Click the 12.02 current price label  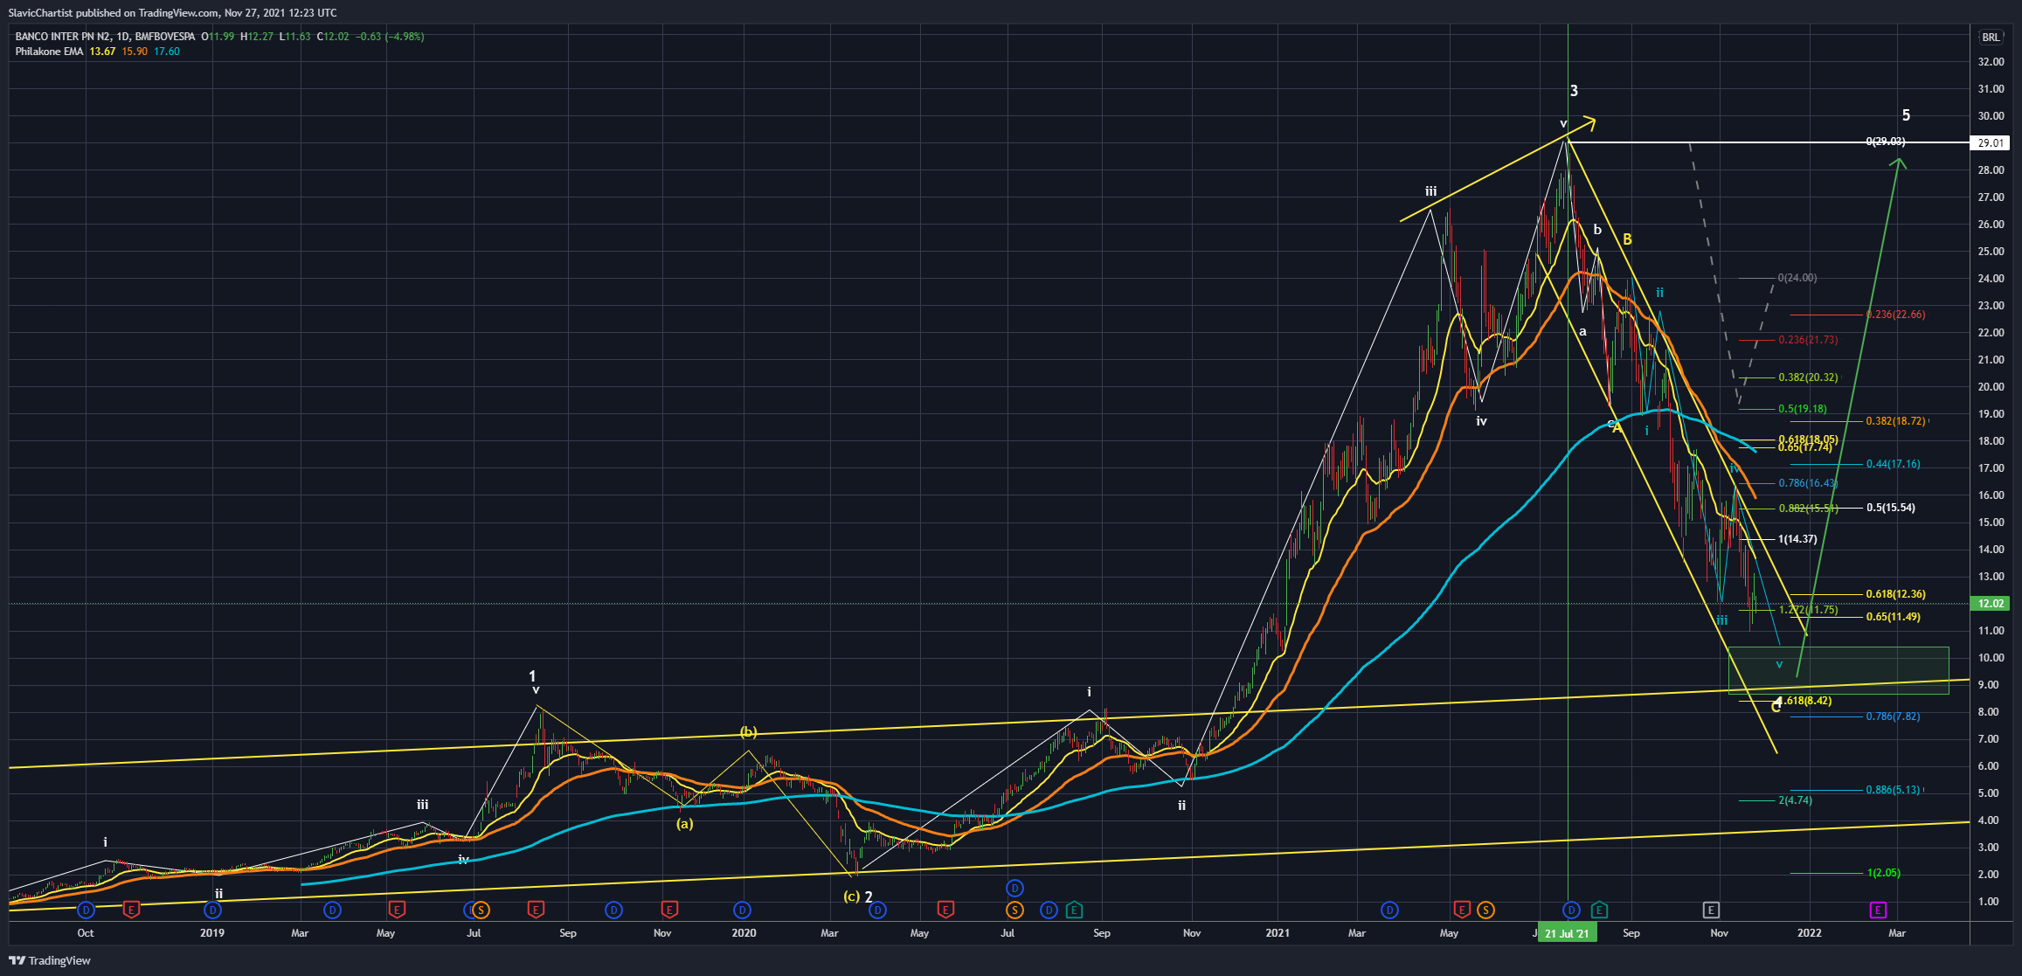[x=1991, y=604]
